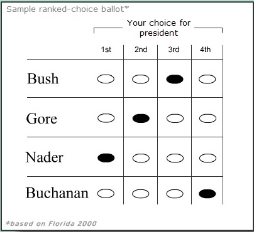Mark Nader as 3rd choice

[x=175, y=158]
